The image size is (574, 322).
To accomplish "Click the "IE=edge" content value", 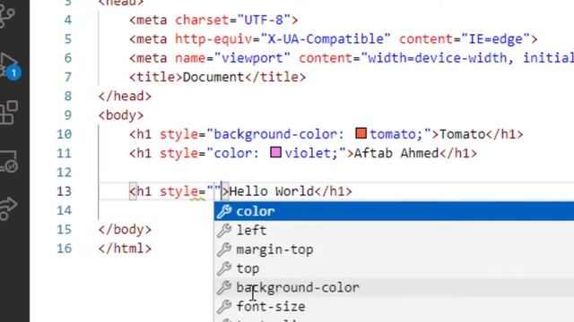I will click(496, 38).
